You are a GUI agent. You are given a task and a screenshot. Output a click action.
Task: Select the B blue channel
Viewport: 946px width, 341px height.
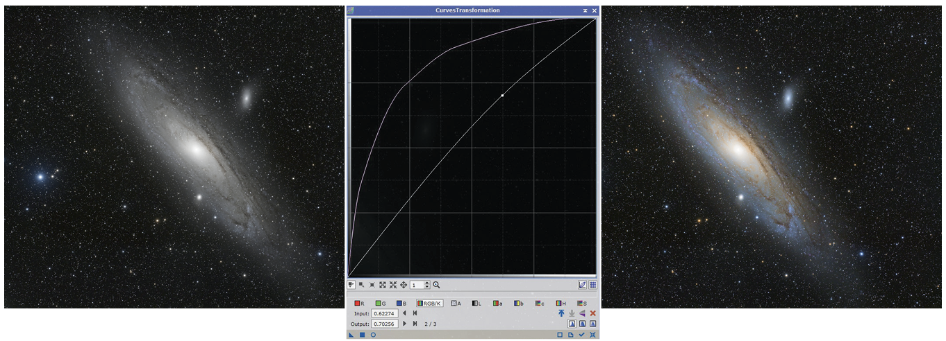click(401, 304)
